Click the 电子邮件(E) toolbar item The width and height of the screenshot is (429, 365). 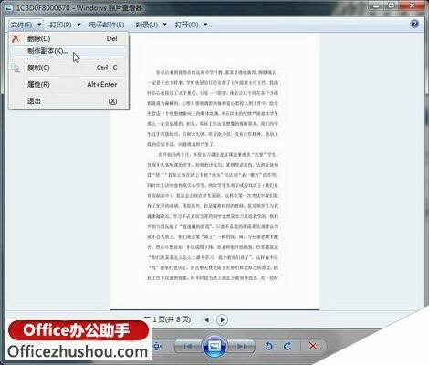pyautogui.click(x=107, y=25)
